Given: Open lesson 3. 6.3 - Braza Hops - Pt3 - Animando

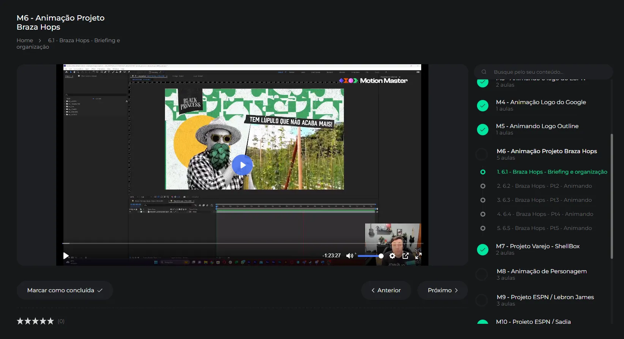Looking at the screenshot, I should click(544, 200).
